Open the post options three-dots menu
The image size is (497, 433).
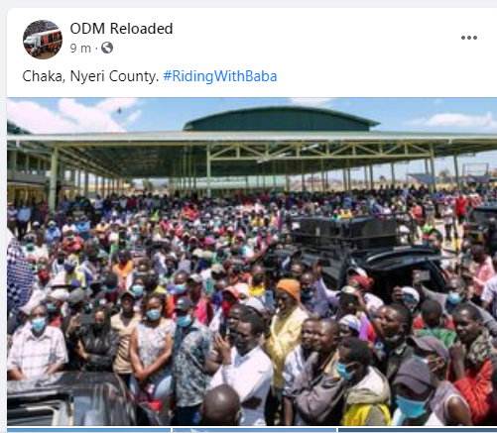click(469, 38)
